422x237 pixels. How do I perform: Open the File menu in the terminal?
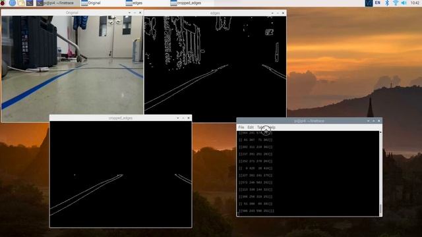tap(241, 127)
